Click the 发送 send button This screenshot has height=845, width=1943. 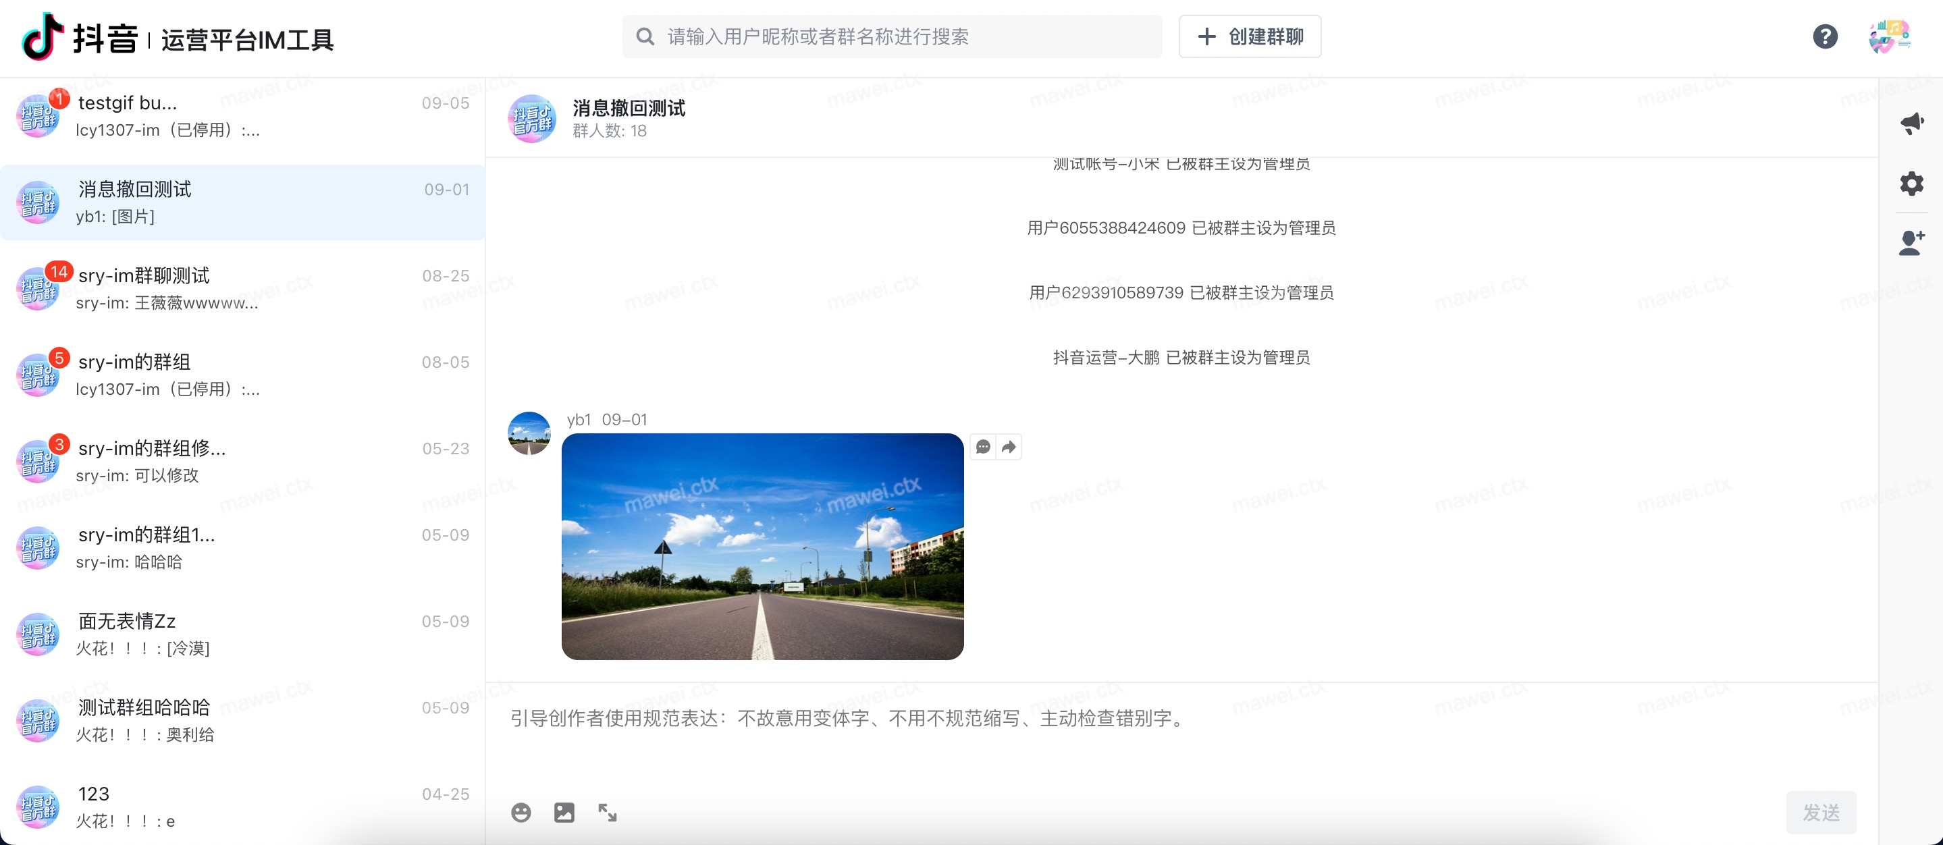[x=1820, y=812]
